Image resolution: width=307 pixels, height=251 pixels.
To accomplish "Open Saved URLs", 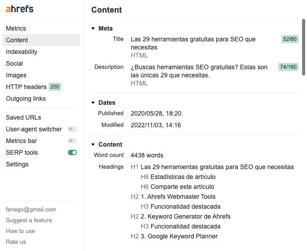I will (23, 117).
